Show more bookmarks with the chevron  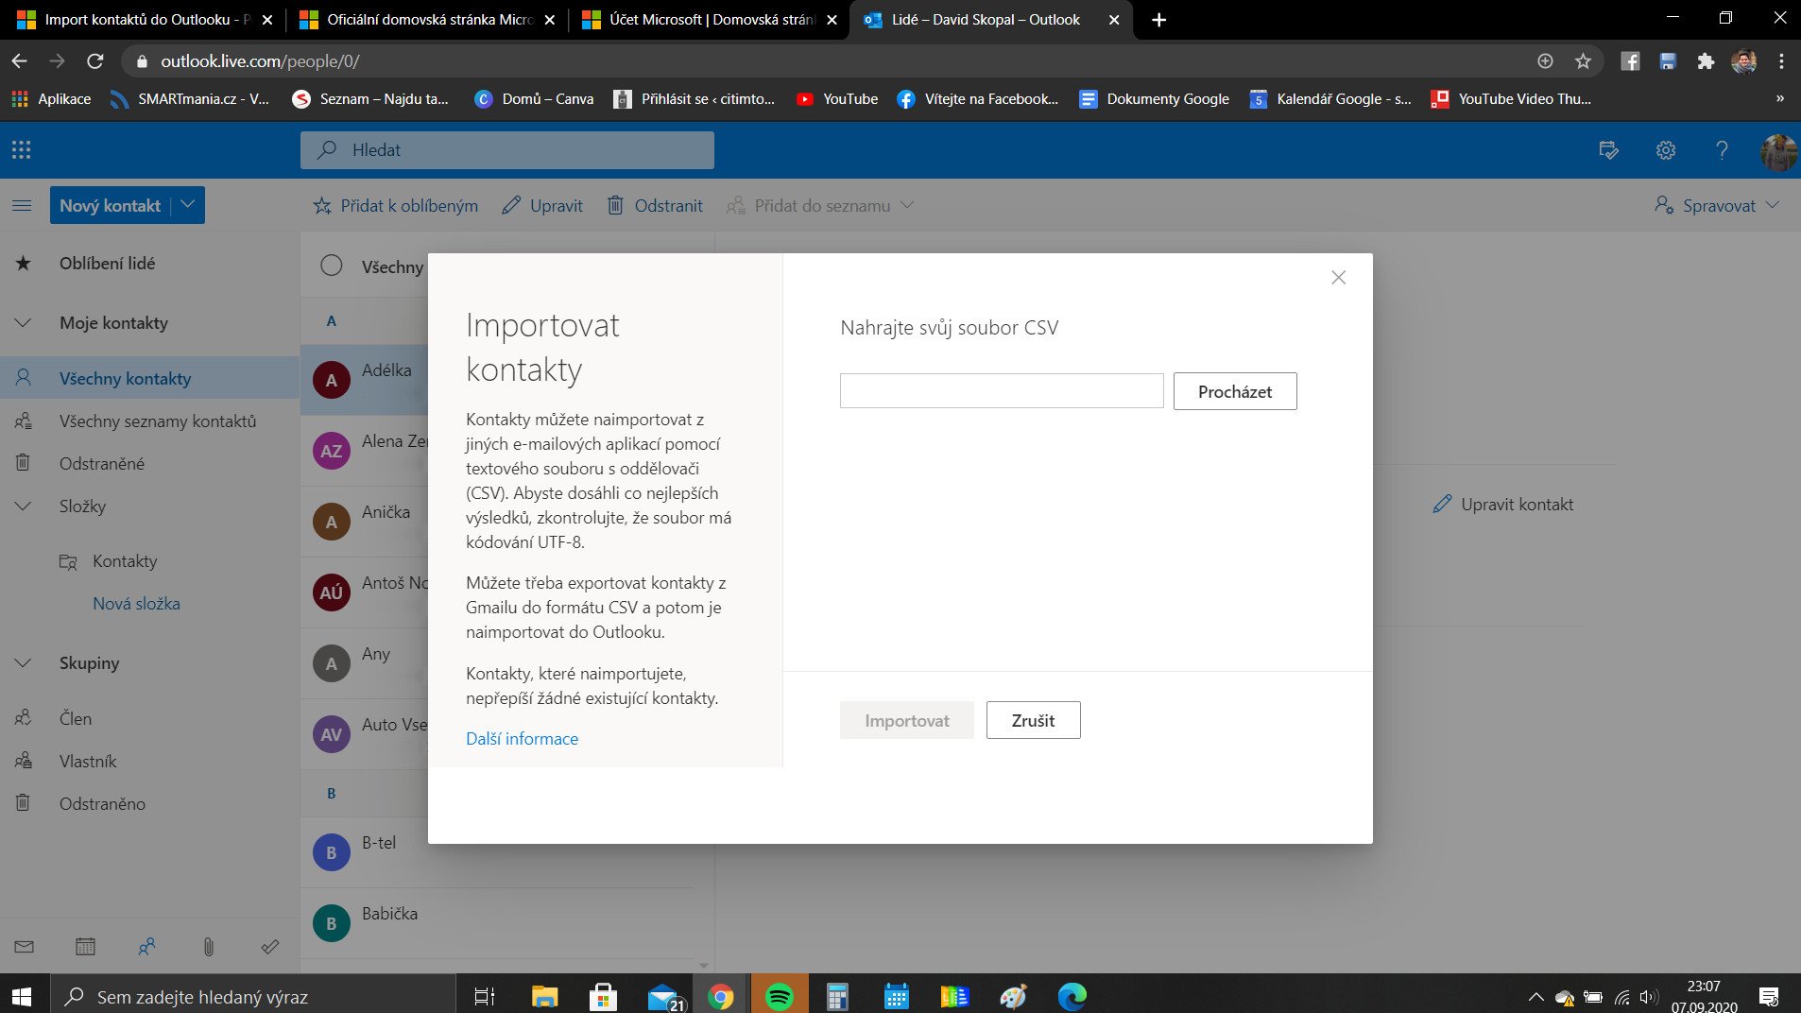coord(1780,98)
